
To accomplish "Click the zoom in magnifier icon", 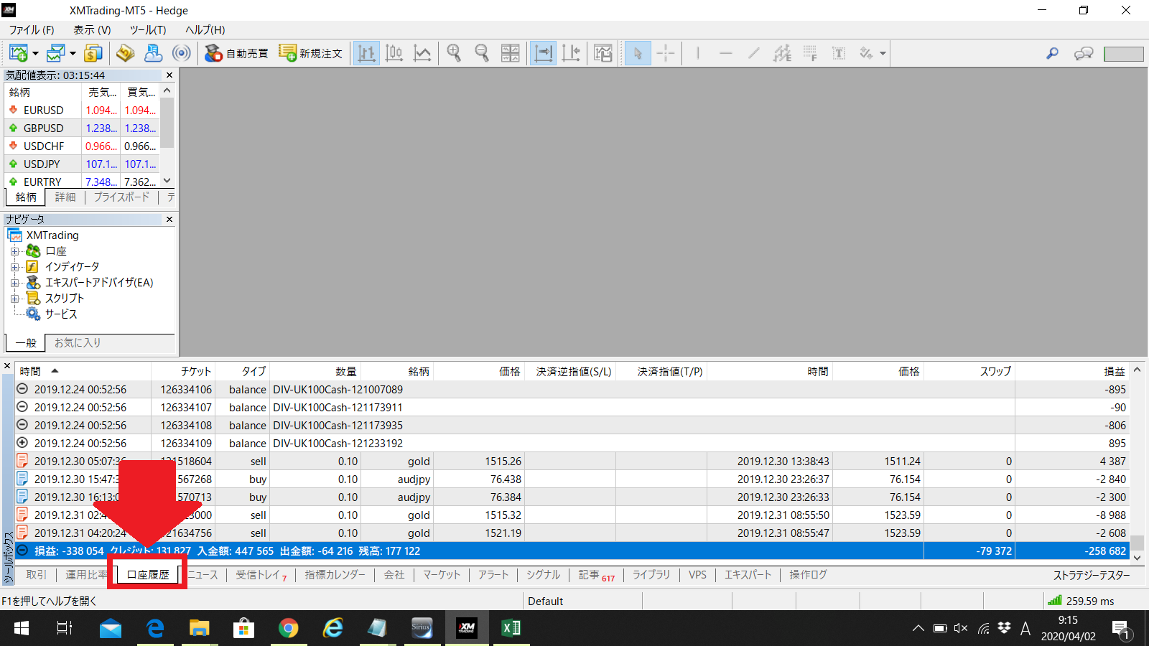I will click(454, 53).
